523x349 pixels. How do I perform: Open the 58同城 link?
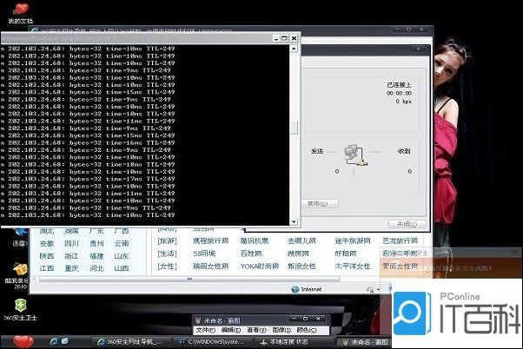point(204,254)
